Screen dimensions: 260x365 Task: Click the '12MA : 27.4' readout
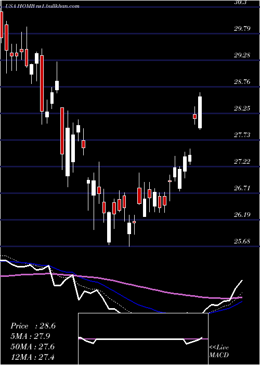33,357
